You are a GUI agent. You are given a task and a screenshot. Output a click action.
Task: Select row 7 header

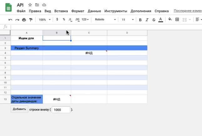5,68
